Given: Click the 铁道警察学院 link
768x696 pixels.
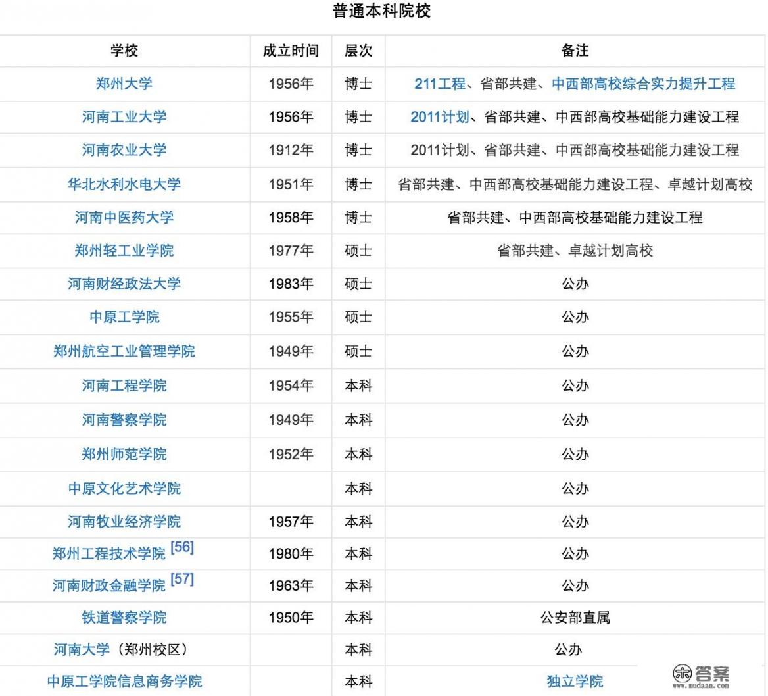Looking at the screenshot, I should (x=124, y=618).
